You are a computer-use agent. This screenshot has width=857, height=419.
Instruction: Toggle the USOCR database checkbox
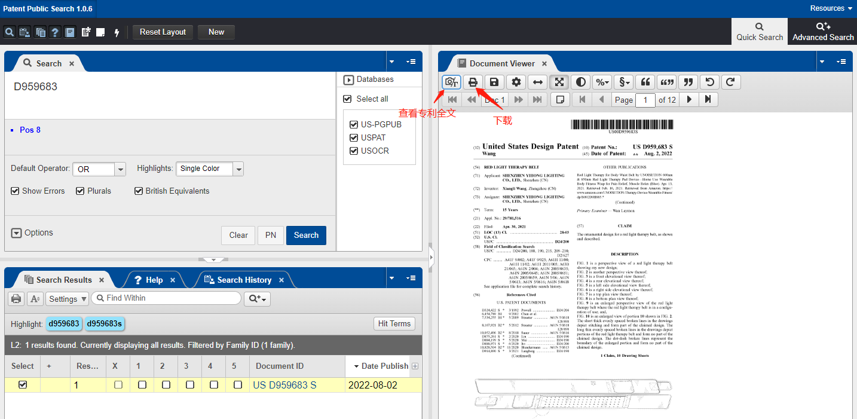click(353, 151)
